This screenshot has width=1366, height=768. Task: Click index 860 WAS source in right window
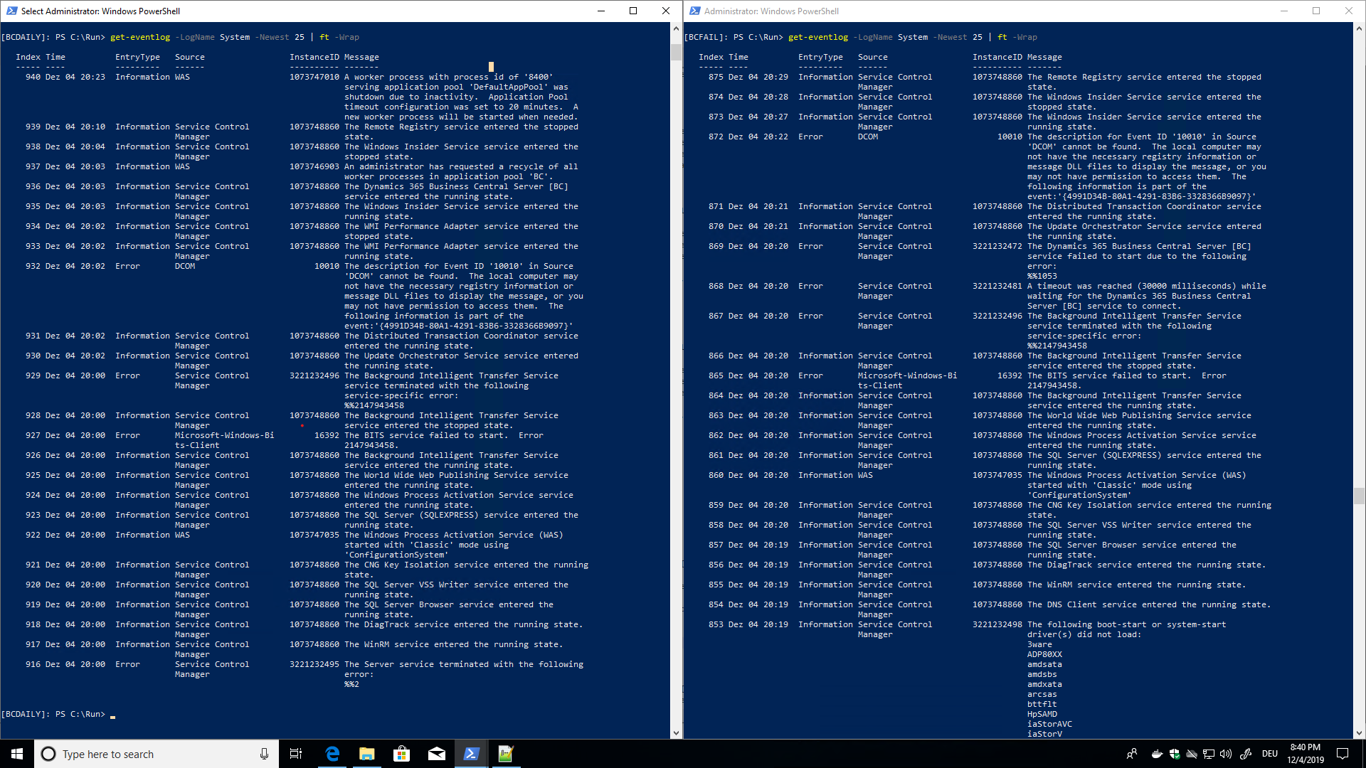coord(865,475)
